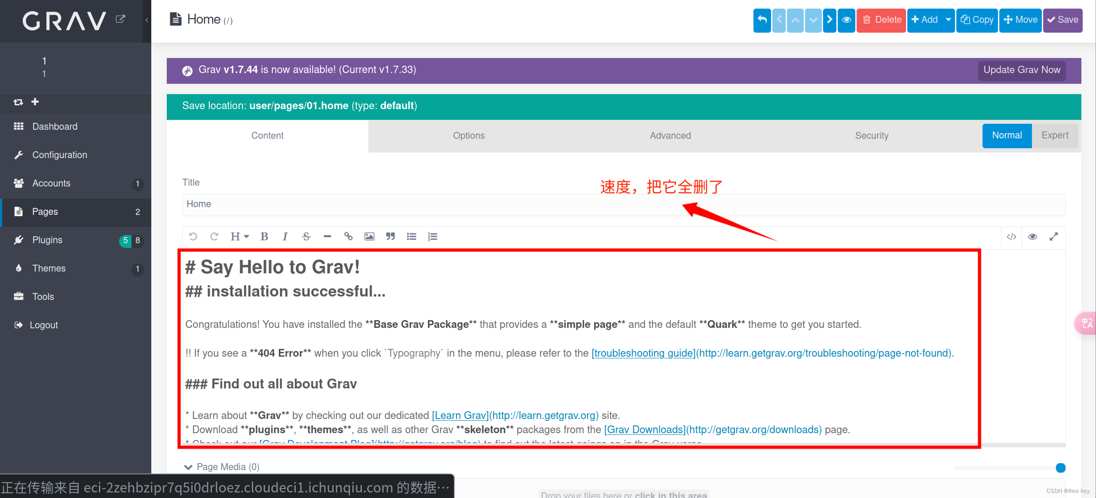Toggle the page preview eye icon
Image resolution: width=1096 pixels, height=498 pixels.
[846, 20]
